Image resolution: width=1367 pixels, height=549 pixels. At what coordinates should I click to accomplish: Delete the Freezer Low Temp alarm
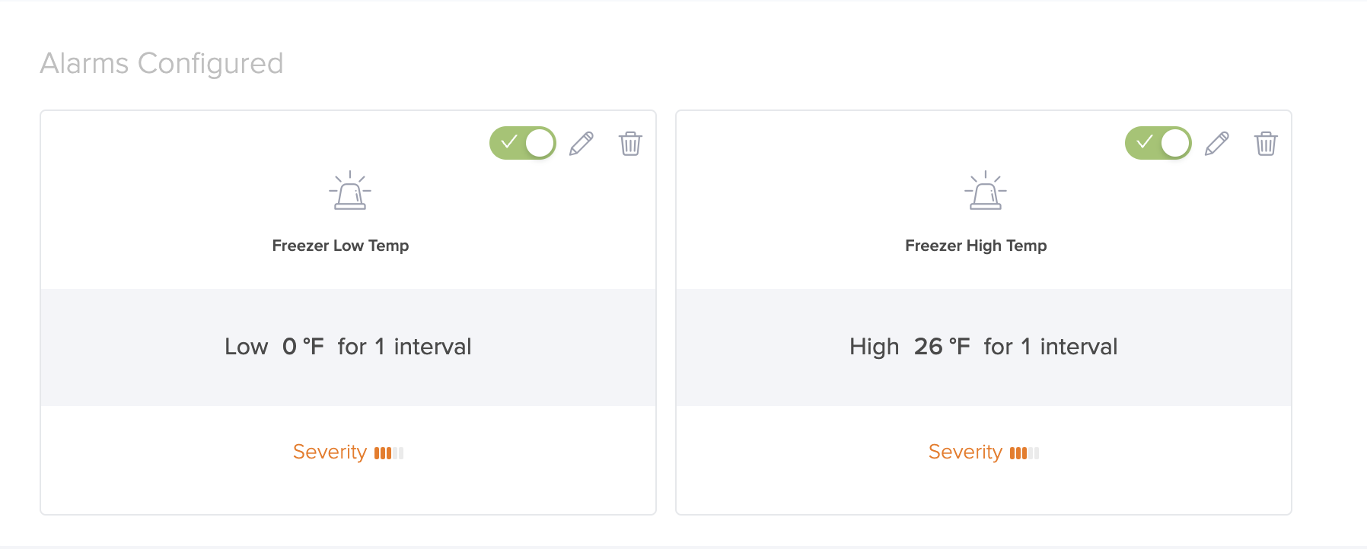tap(630, 143)
